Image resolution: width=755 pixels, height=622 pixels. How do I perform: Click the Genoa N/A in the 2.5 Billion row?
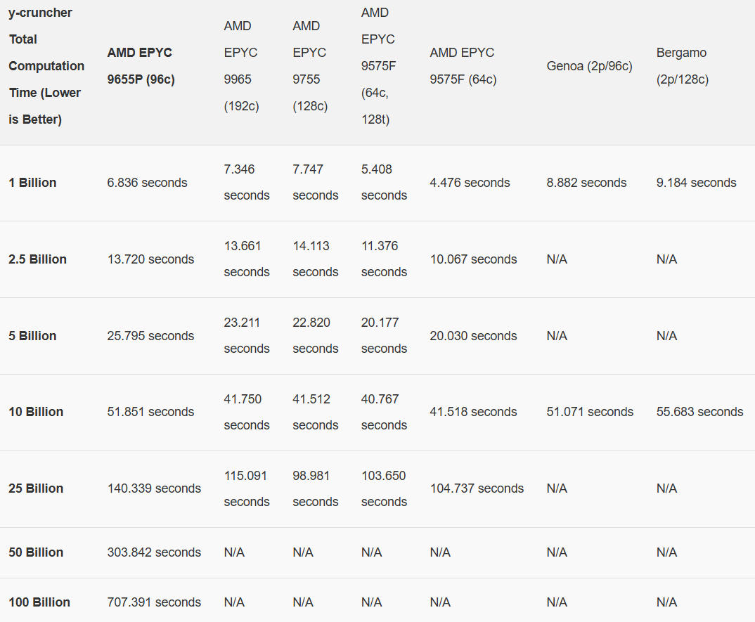(557, 259)
